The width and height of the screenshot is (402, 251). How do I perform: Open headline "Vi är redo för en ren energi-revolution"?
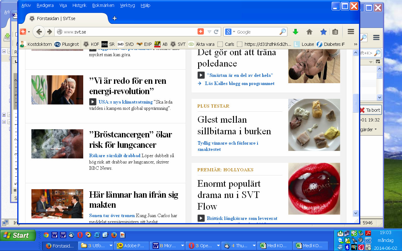click(x=128, y=86)
